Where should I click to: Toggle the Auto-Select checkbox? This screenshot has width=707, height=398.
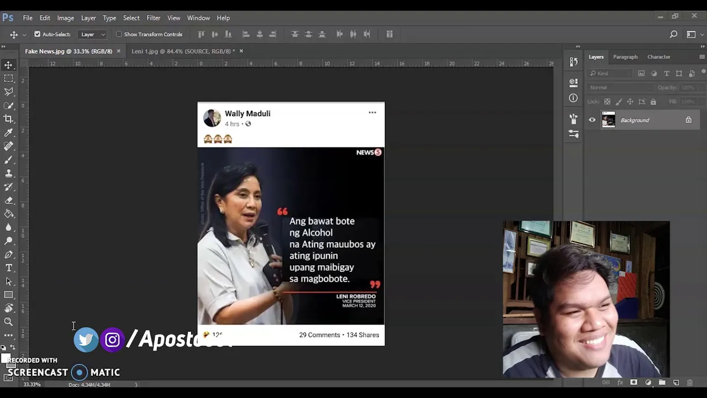point(38,34)
